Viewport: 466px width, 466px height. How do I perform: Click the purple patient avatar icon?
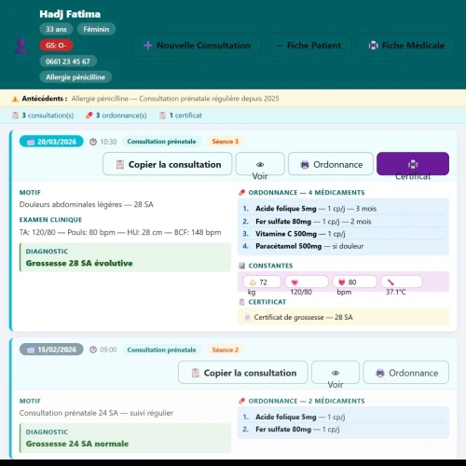pos(21,46)
